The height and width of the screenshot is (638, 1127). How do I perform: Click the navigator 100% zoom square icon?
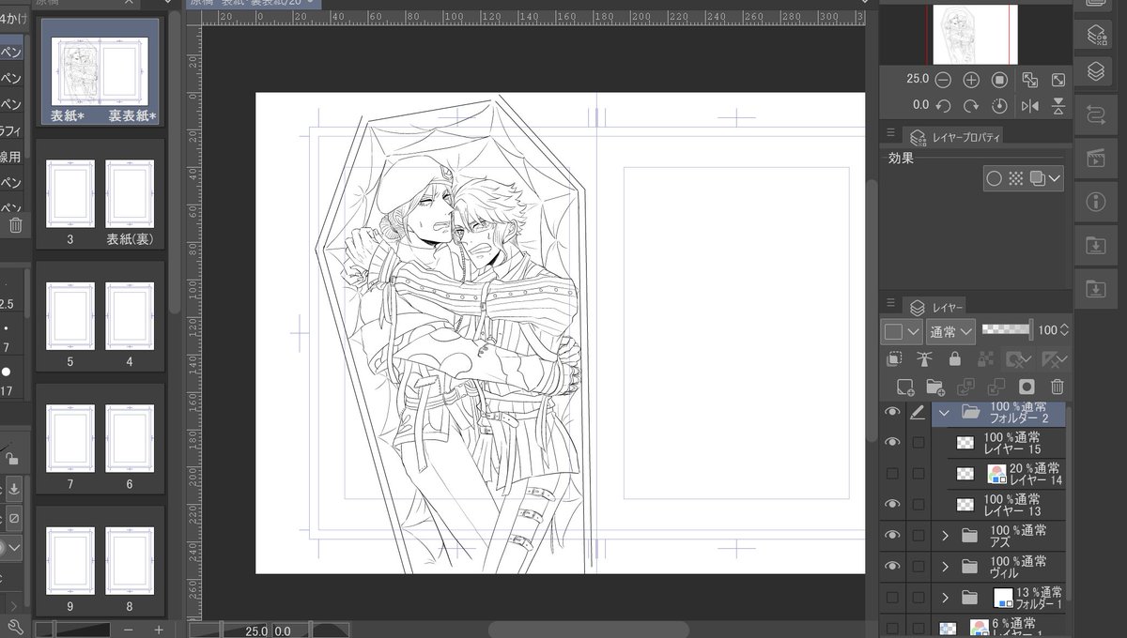(x=1000, y=80)
